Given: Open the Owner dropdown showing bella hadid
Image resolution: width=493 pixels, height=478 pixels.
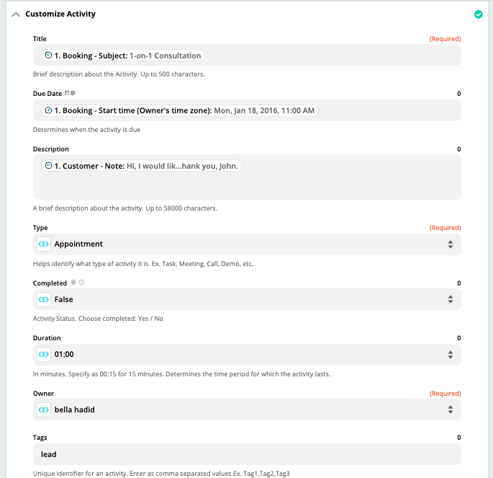Looking at the screenshot, I should point(247,410).
